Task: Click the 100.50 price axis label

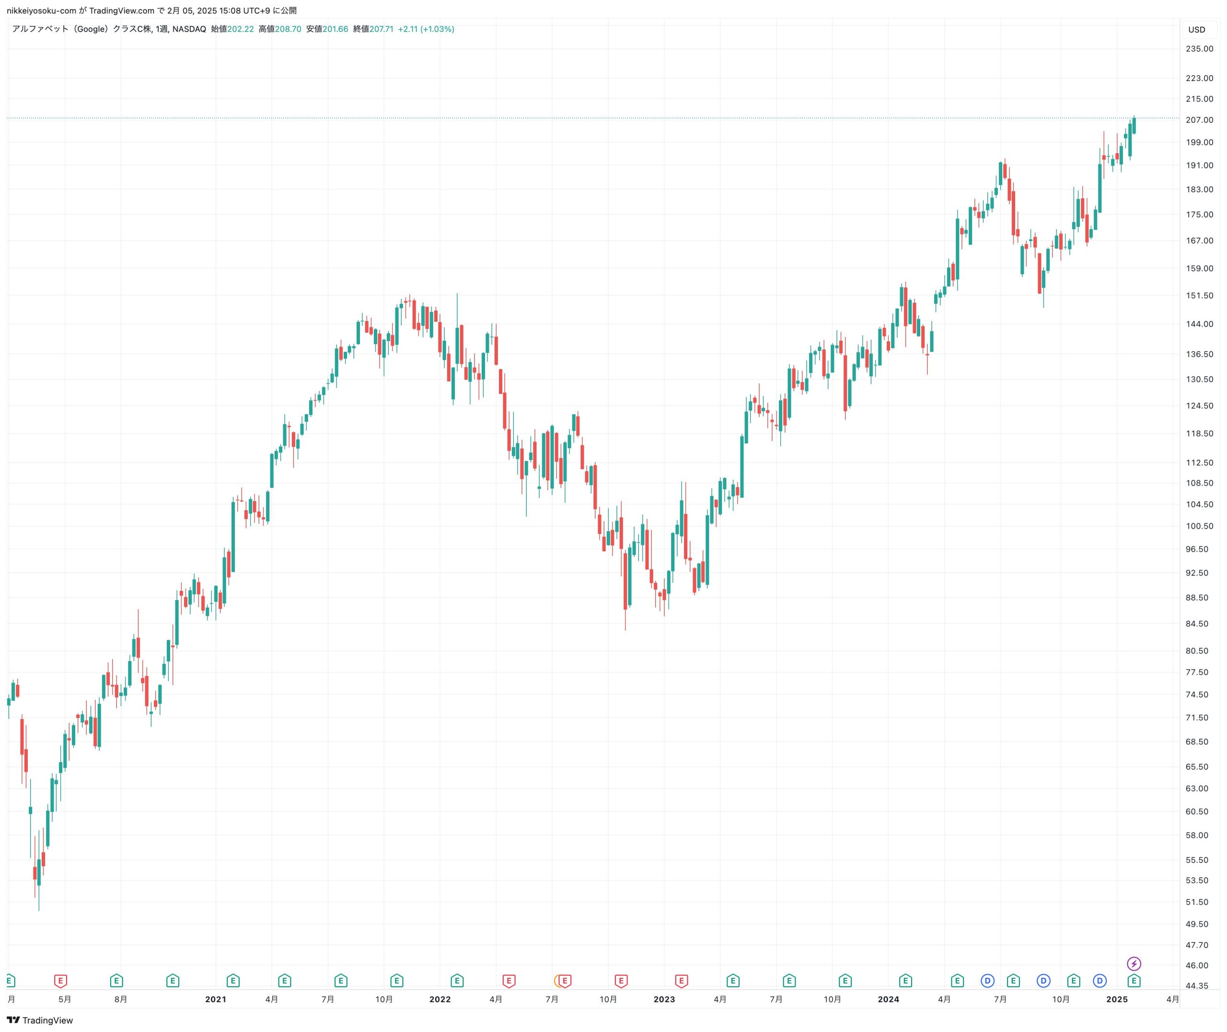Action: 1200,526
